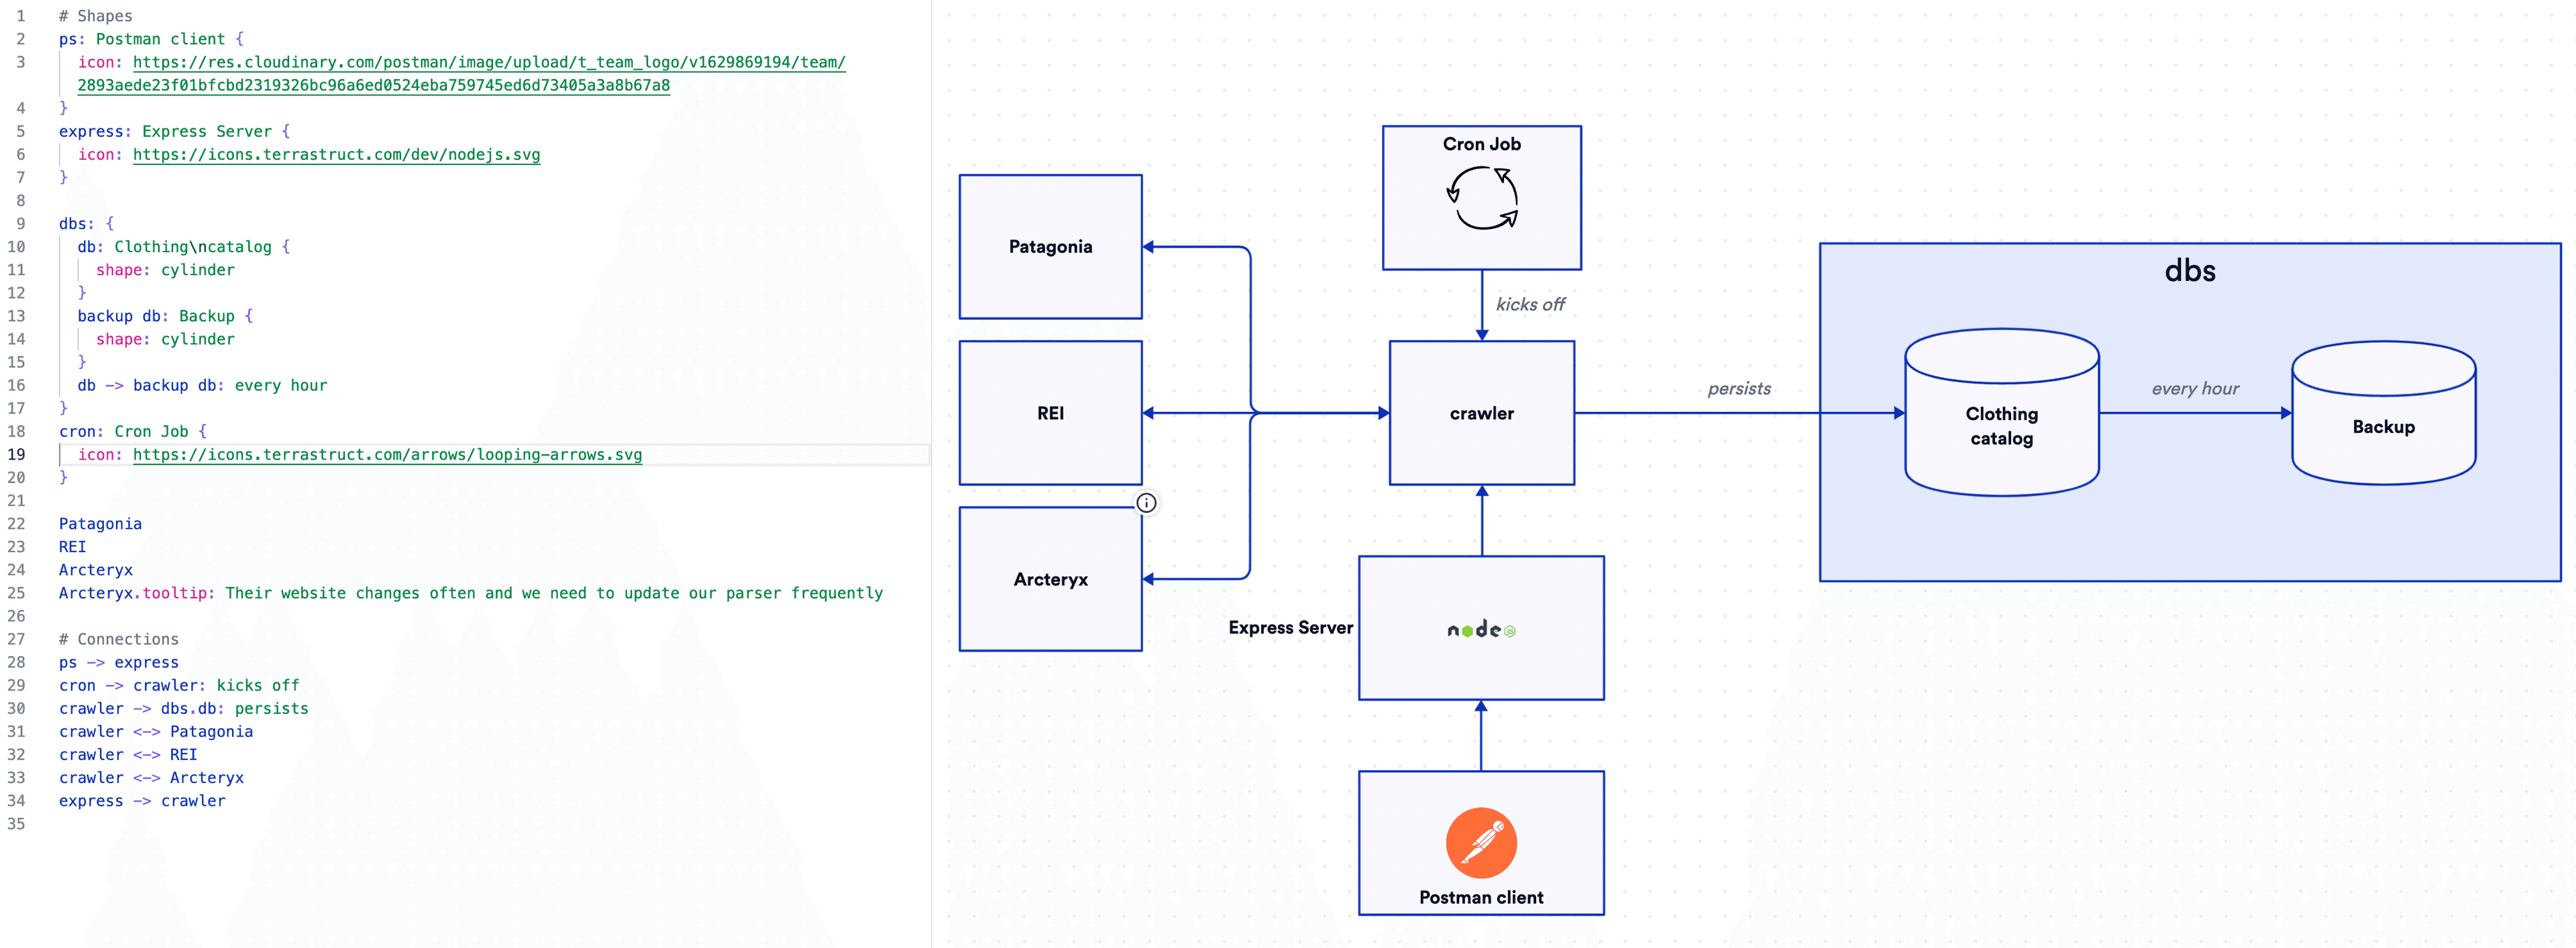The width and height of the screenshot is (2576, 948).
Task: Click 'db: Clothing\ncatalog {' line
Action: (x=184, y=246)
